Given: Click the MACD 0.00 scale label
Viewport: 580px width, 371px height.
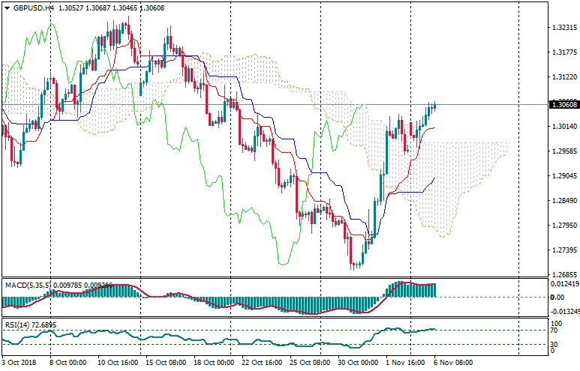Looking at the screenshot, I should (x=557, y=298).
